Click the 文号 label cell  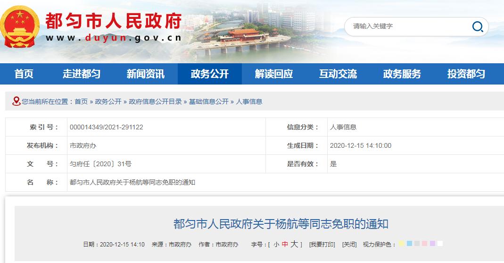36,164
